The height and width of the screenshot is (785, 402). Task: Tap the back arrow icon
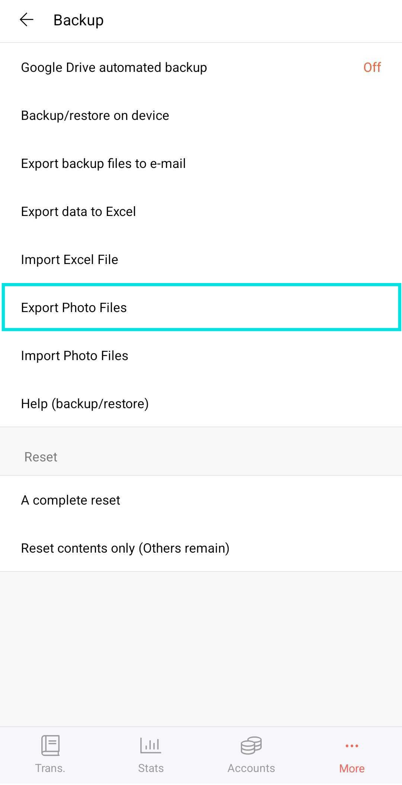tap(26, 20)
